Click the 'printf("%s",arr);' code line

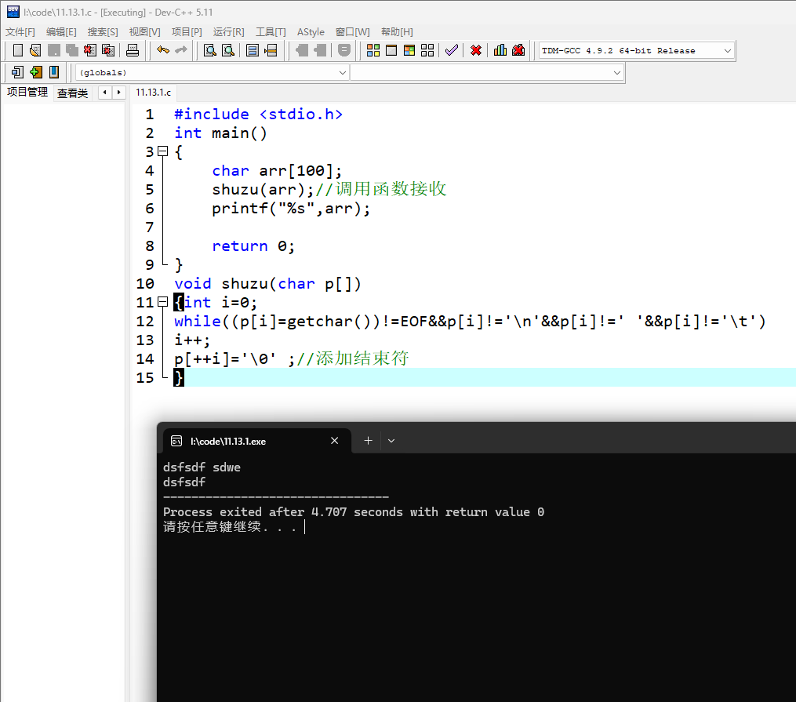click(291, 208)
